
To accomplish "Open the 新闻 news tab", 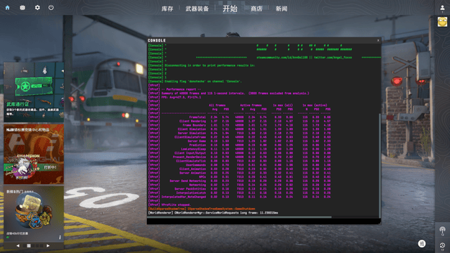I will click(x=281, y=9).
